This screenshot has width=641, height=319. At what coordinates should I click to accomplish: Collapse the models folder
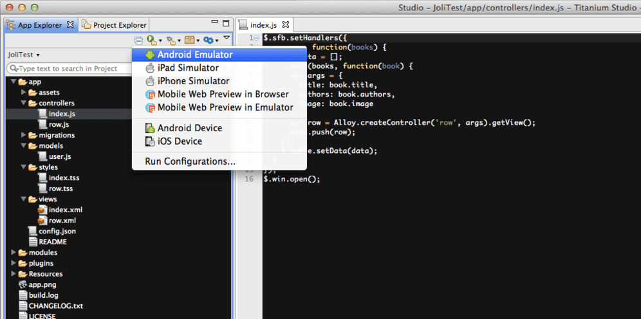click(24, 145)
